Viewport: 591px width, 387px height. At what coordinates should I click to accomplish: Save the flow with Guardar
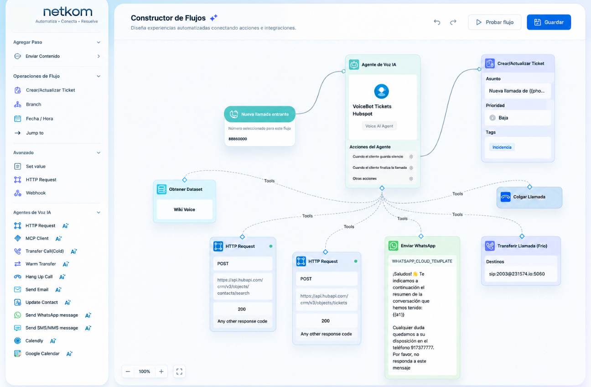click(549, 22)
